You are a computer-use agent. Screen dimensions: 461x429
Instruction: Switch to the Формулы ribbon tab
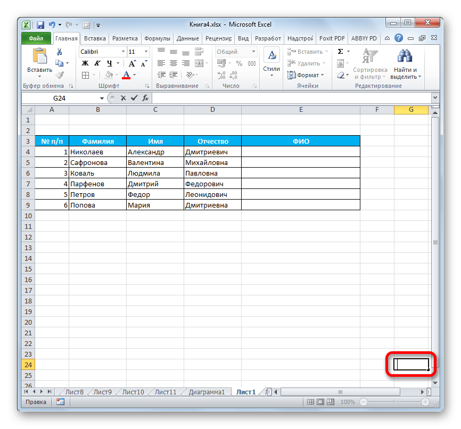point(157,38)
